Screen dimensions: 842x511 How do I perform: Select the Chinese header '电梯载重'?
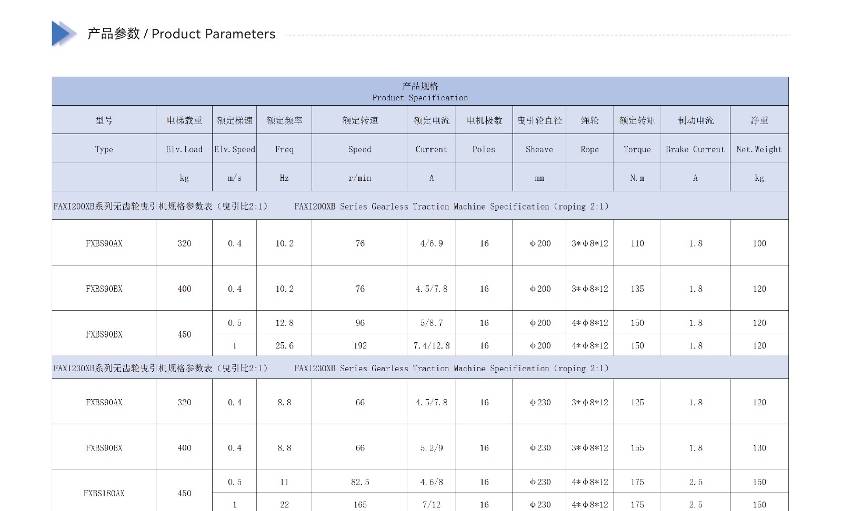pos(184,120)
